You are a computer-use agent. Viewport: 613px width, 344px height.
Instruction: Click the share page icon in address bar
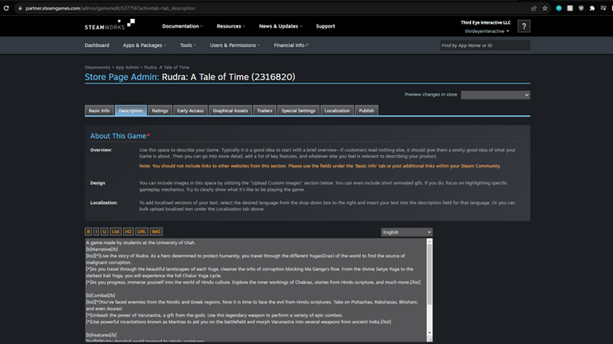pos(534,8)
